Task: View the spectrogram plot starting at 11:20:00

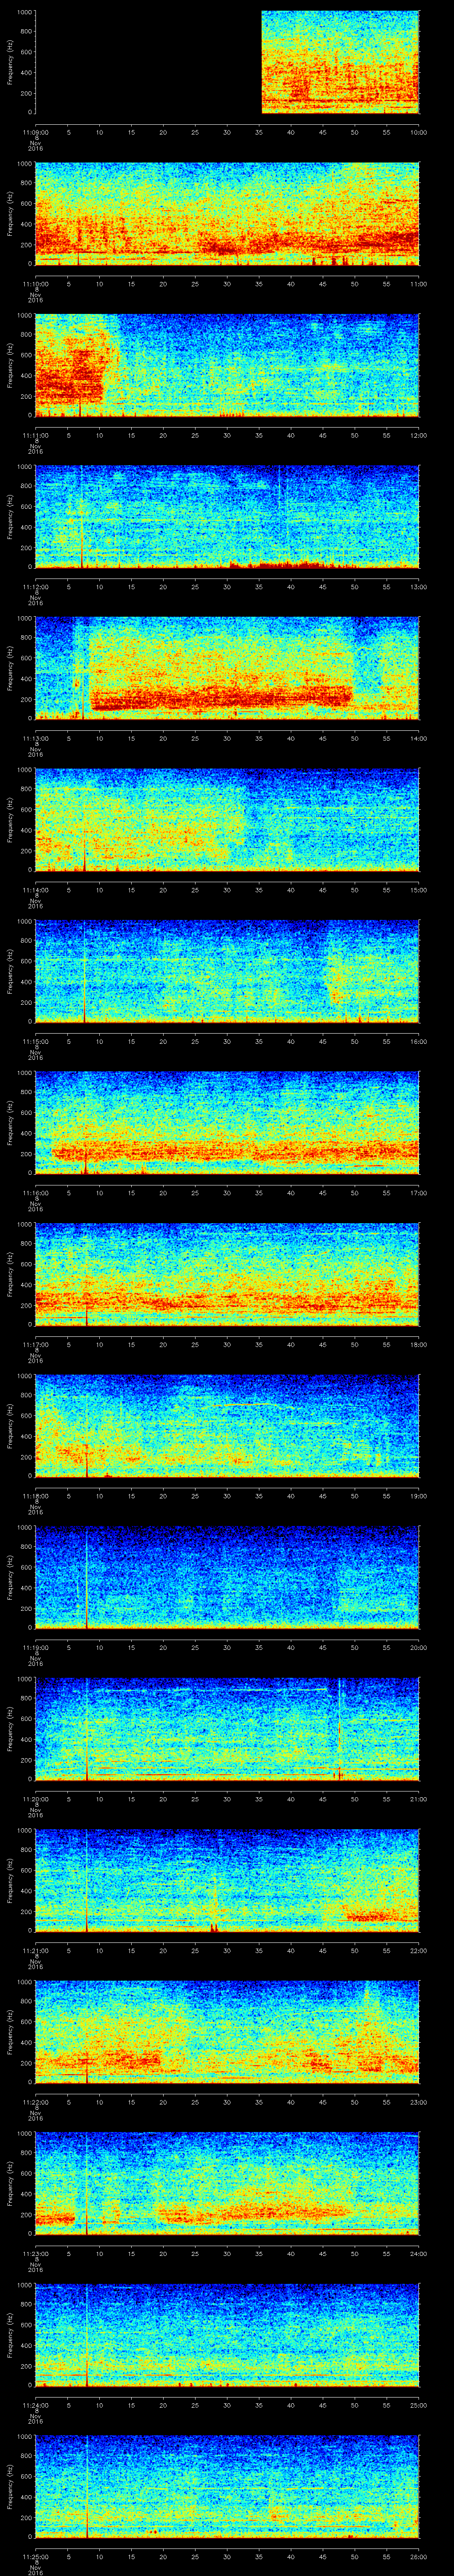Action: [x=227, y=1729]
